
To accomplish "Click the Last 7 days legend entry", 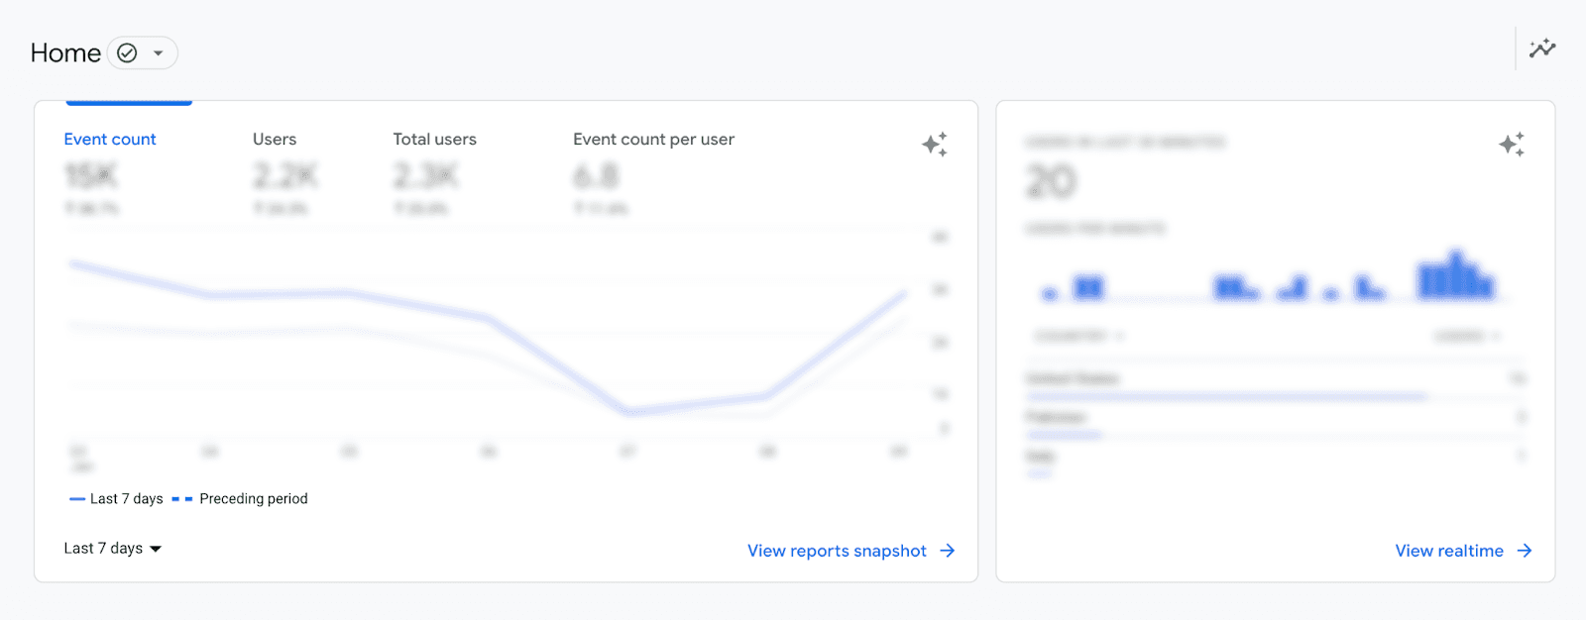I will point(116,499).
